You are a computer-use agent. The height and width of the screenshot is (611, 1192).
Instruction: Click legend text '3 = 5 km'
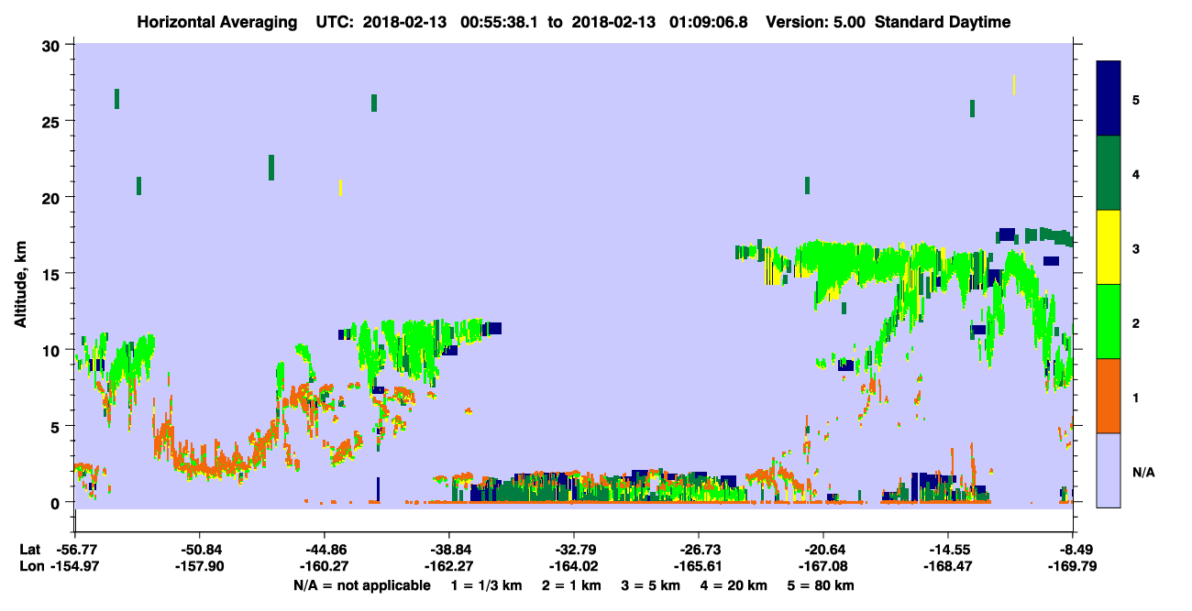pos(652,585)
